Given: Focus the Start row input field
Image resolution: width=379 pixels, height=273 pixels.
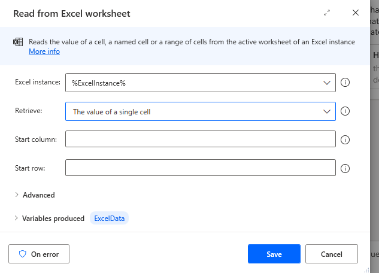Looking at the screenshot, I should coord(200,168).
